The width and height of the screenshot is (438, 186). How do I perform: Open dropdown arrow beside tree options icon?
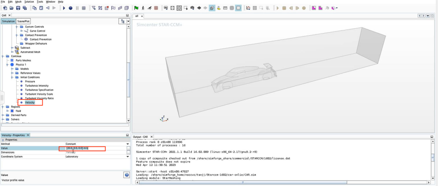click(128, 21)
